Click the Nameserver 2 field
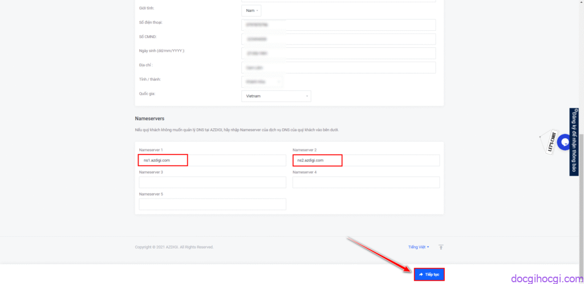Viewport: 584px width, 284px height. click(x=366, y=160)
